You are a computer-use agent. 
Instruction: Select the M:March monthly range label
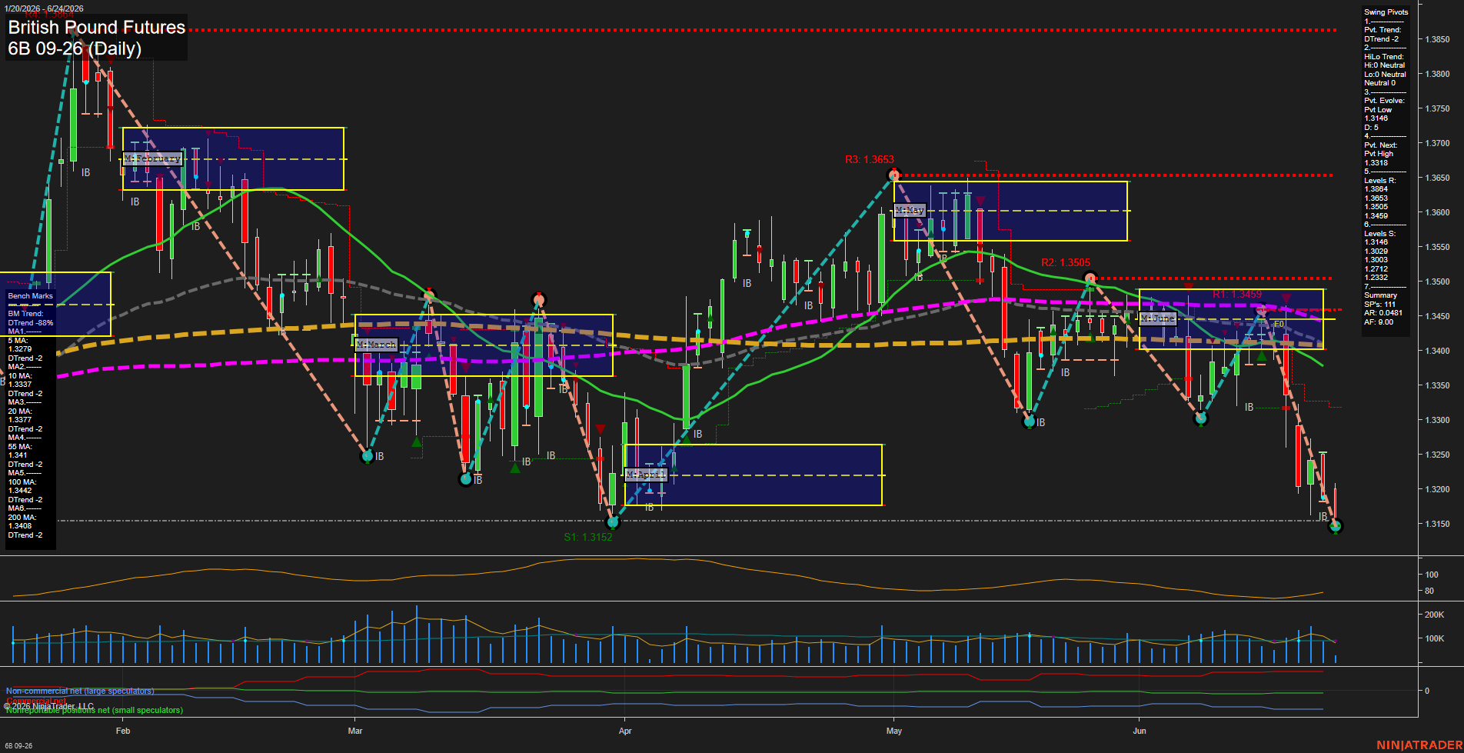[377, 345]
